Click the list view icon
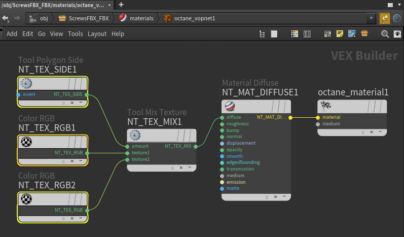The width and height of the screenshot is (404, 237). point(274,34)
